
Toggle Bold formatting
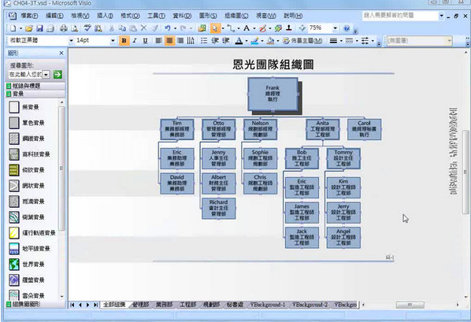pyautogui.click(x=124, y=41)
